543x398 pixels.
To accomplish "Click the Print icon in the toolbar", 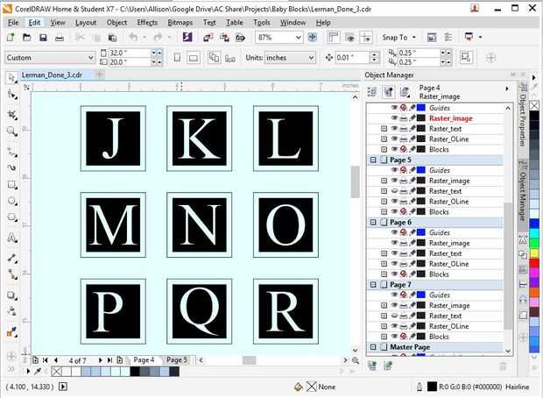I will point(60,37).
